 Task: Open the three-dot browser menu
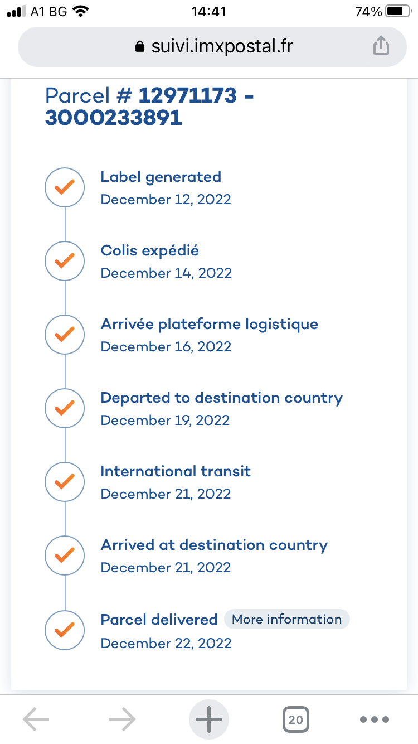(375, 719)
